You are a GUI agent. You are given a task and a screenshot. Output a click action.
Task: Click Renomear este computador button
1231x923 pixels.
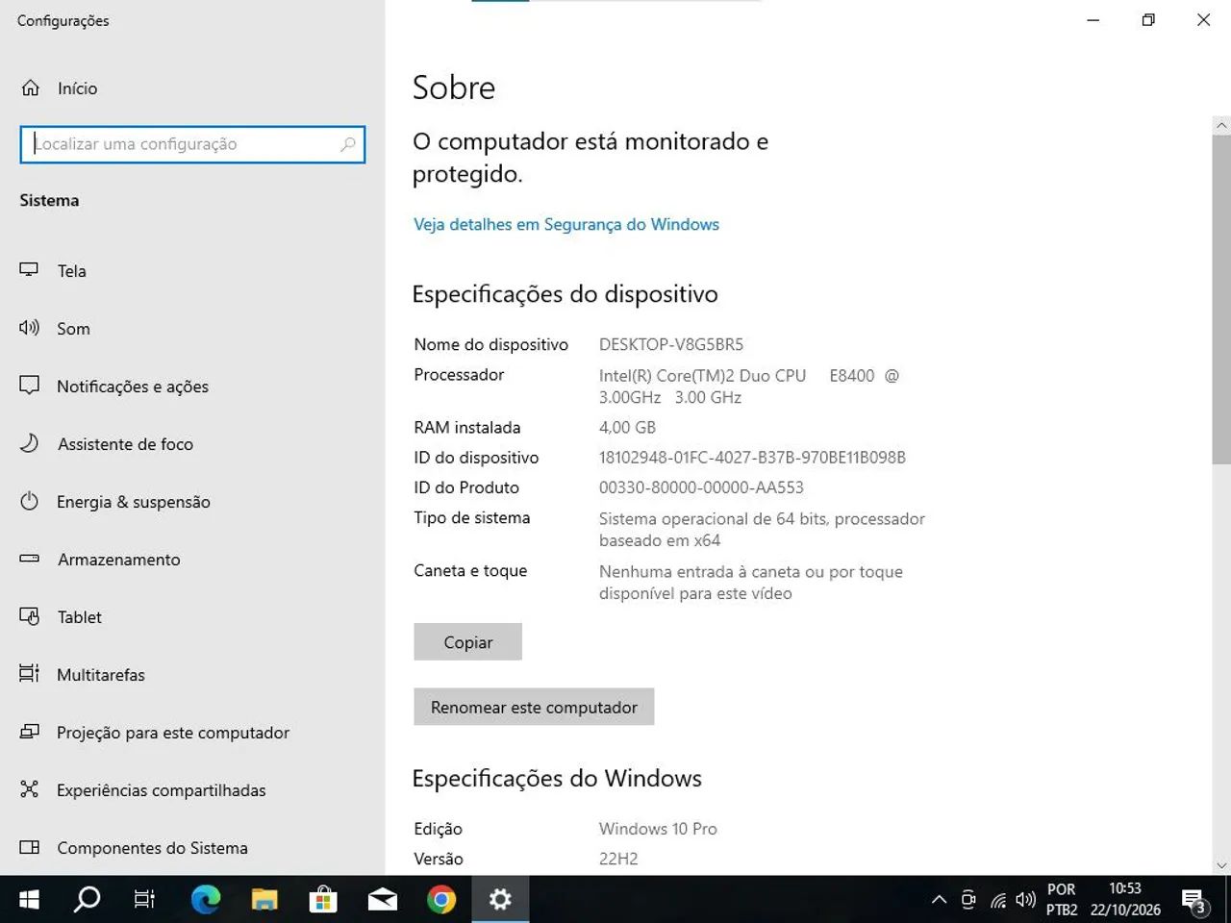tap(534, 707)
